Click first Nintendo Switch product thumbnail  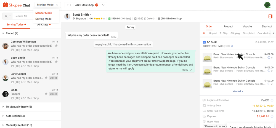click(x=207, y=57)
